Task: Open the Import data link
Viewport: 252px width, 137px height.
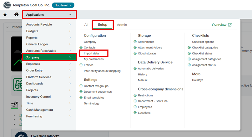Action: pyautogui.click(x=91, y=53)
